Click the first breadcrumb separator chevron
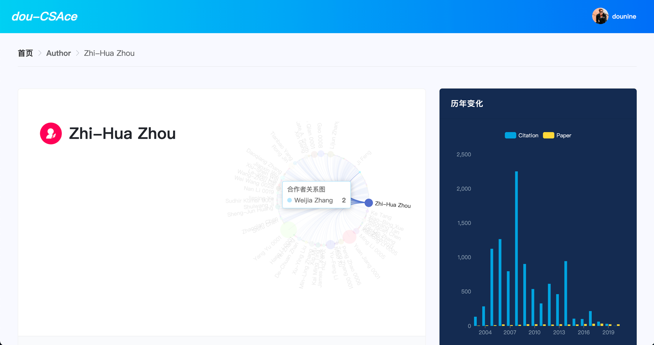The width and height of the screenshot is (654, 345). pyautogui.click(x=40, y=53)
